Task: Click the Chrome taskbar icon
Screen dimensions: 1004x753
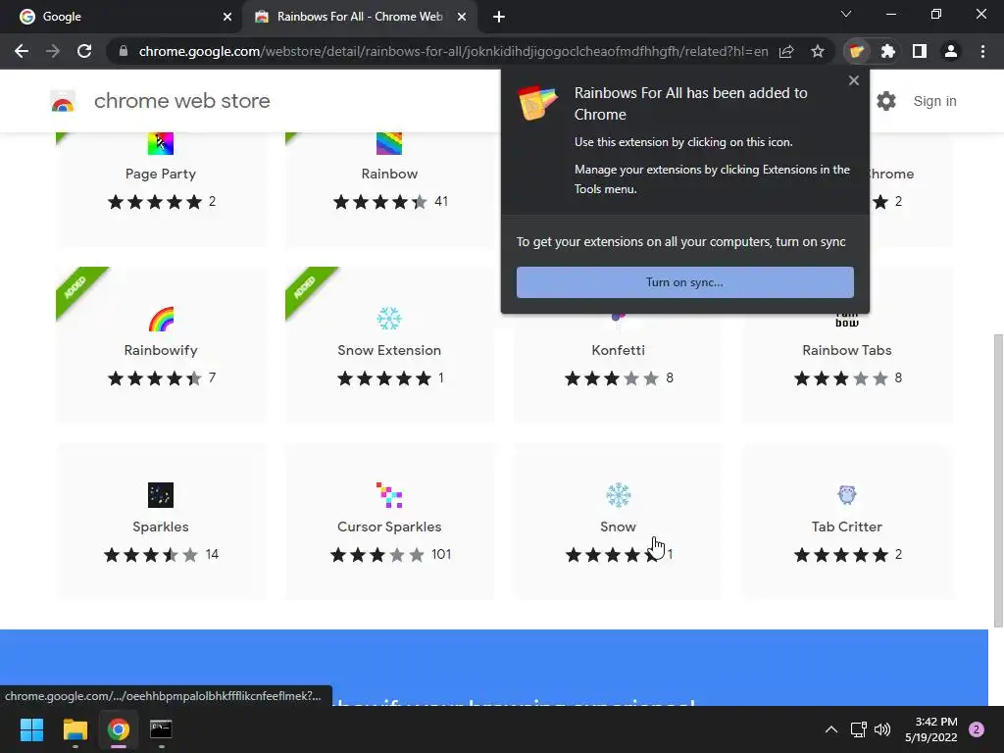Action: 118,729
